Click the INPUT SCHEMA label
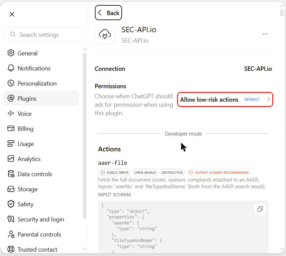 [115, 195]
